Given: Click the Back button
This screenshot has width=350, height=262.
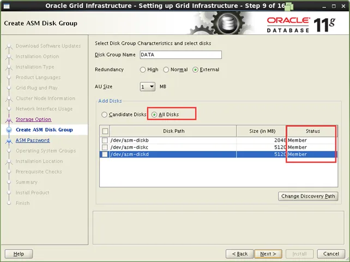Looking at the screenshot, I should pos(240,254).
